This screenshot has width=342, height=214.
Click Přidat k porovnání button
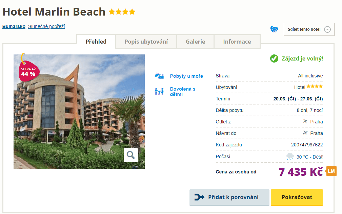click(229, 197)
